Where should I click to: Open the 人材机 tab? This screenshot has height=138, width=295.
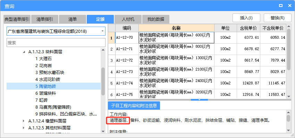(x=128, y=19)
